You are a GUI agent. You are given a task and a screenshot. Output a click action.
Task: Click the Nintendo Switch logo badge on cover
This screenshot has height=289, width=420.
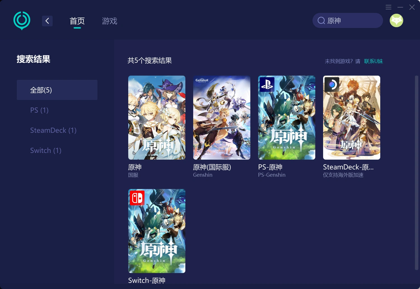point(137,198)
